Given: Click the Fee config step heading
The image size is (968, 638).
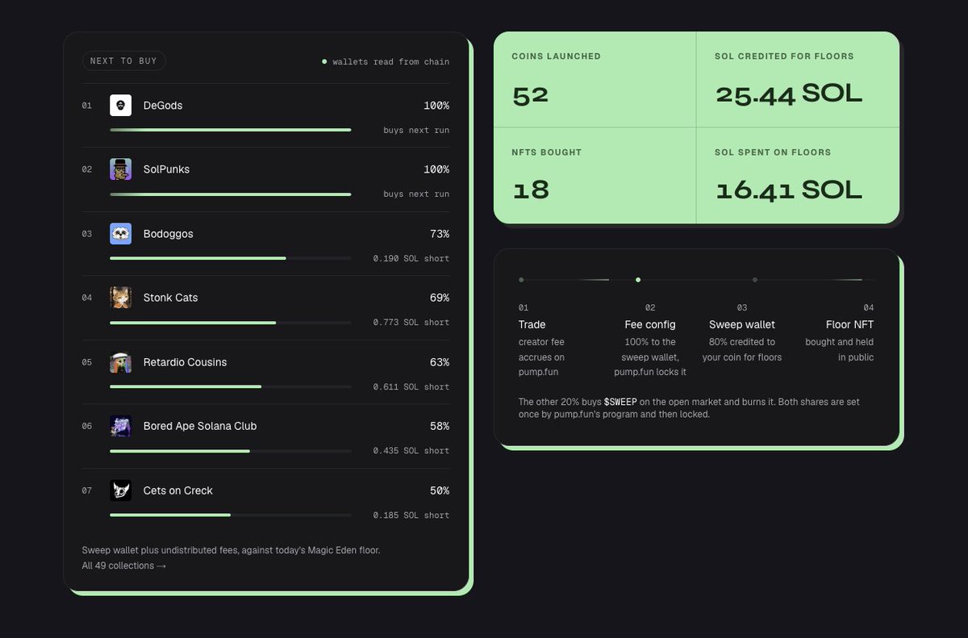Looking at the screenshot, I should (650, 324).
